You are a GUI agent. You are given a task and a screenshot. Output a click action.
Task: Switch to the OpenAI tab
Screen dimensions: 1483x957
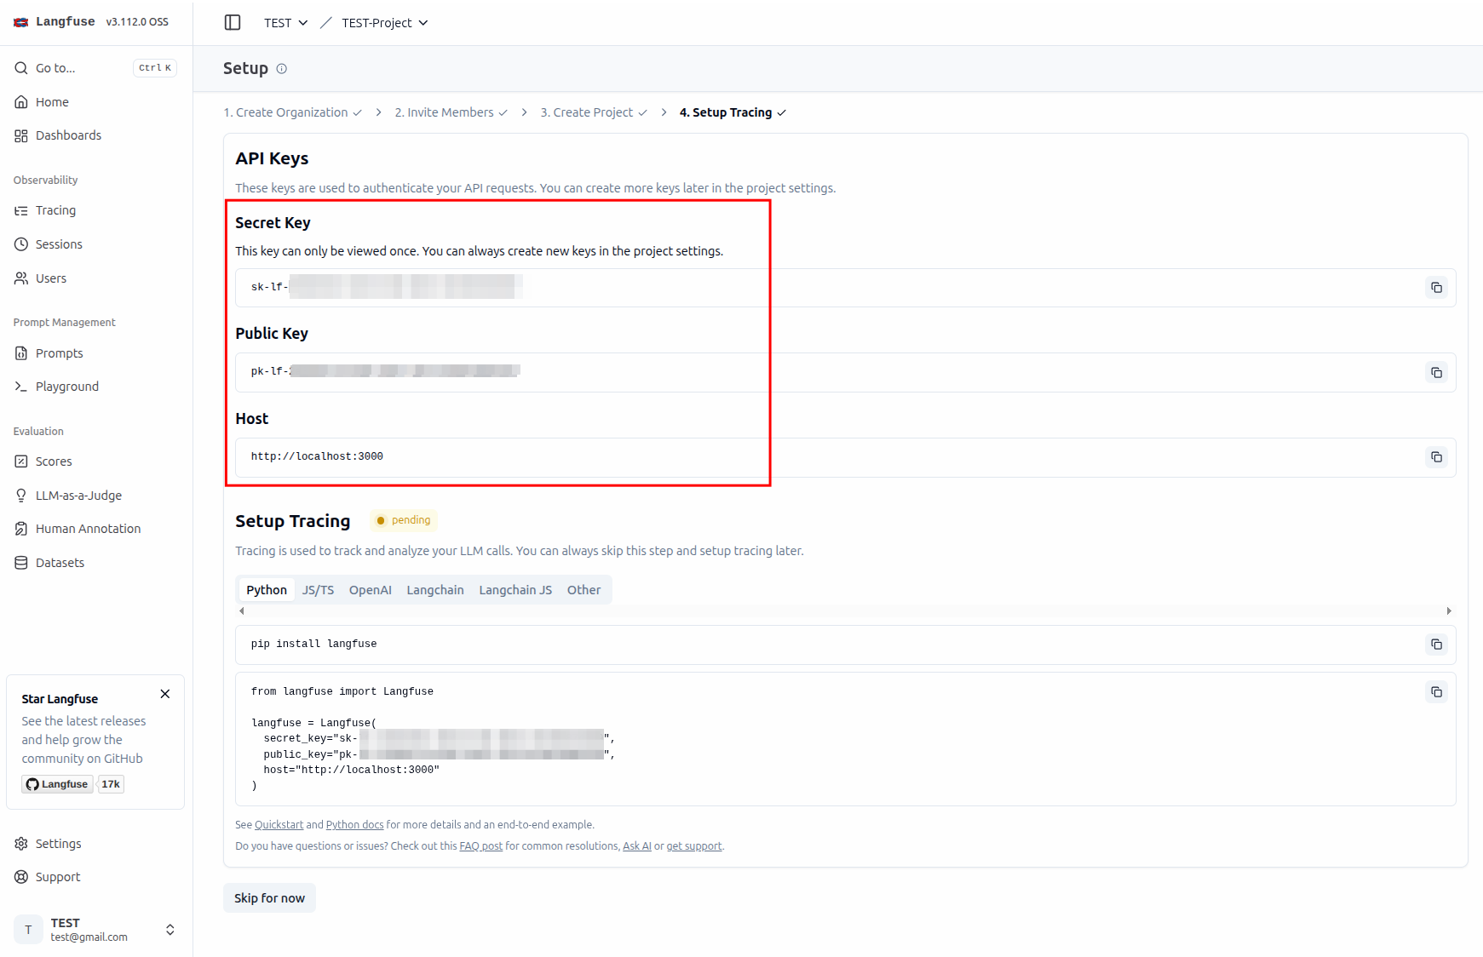[371, 590]
